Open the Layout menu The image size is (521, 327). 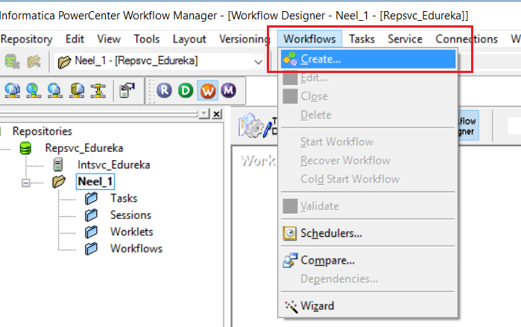189,39
